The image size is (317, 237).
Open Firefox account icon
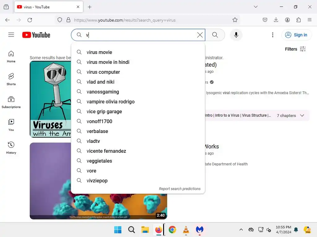click(287, 20)
